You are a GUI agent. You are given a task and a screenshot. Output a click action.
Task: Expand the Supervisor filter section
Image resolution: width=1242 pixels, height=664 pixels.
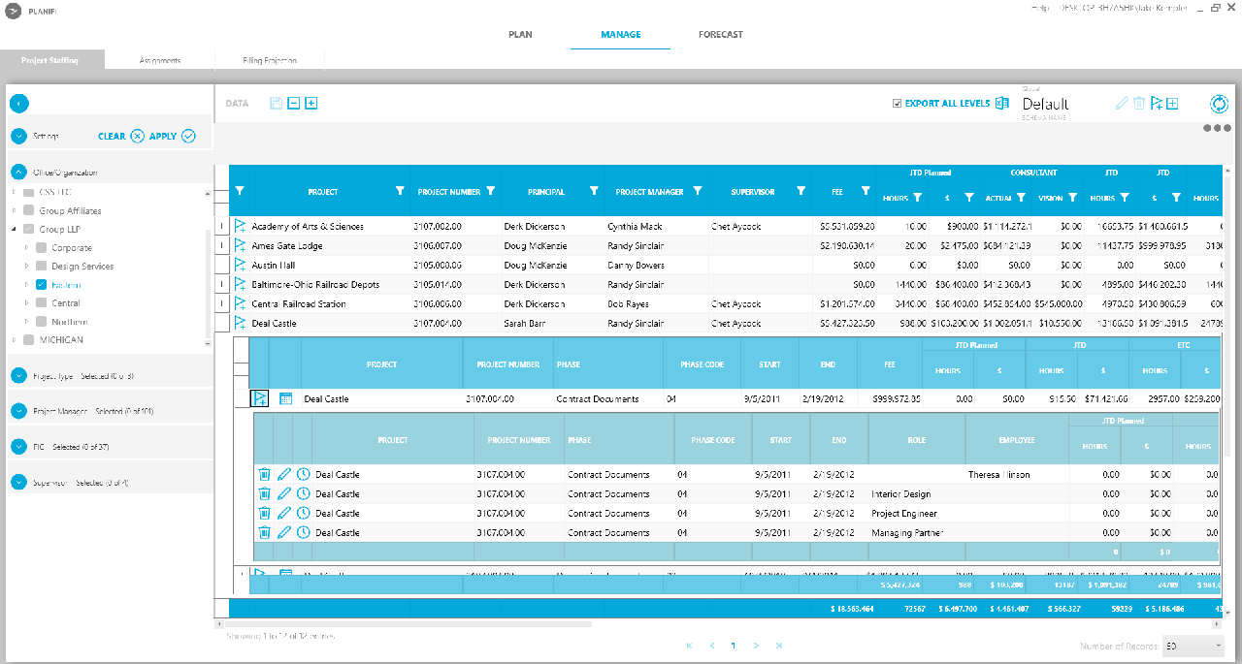[x=18, y=482]
